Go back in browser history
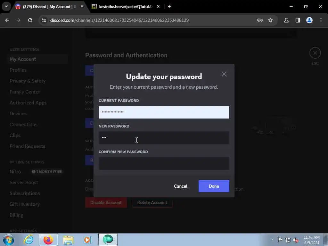Viewport: 328px width, 246px height. pyautogui.click(x=7, y=20)
